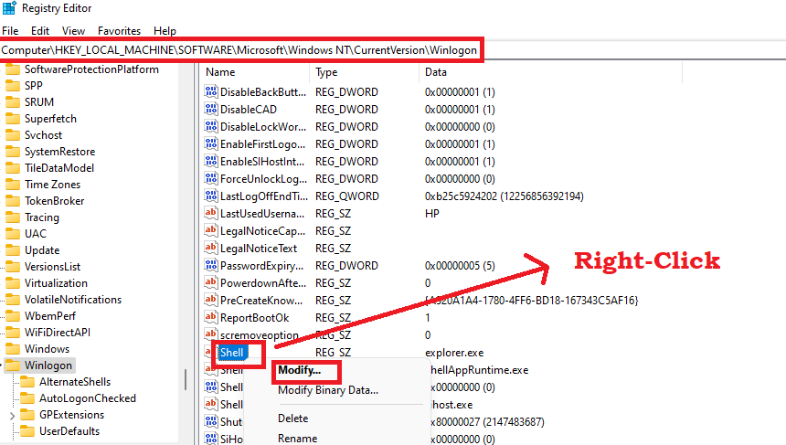
Task: Expand the GPExtensions subkey
Action: point(11,415)
